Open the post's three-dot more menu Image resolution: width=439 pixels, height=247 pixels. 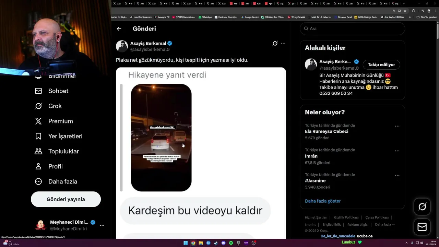point(283,43)
